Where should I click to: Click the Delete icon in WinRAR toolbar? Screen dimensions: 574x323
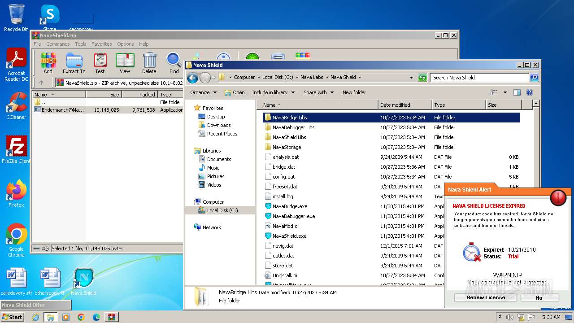[149, 63]
